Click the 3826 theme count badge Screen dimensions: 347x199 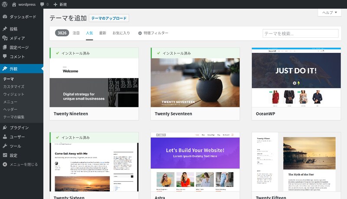pos(62,33)
